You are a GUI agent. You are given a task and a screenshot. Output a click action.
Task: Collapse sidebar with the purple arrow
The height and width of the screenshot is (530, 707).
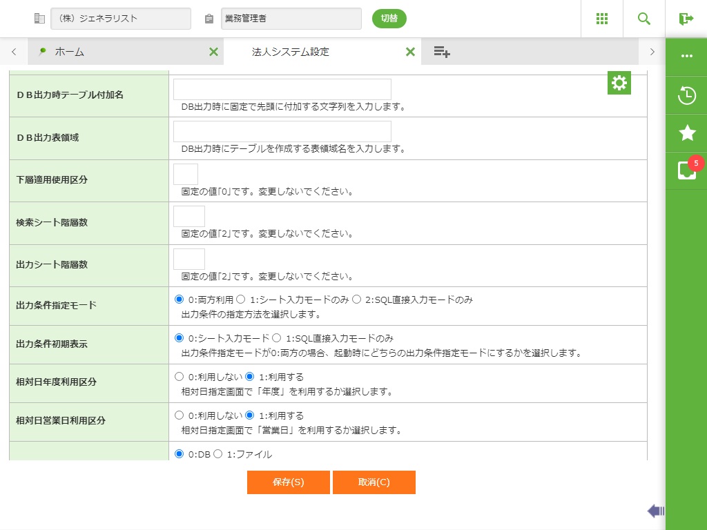click(655, 511)
